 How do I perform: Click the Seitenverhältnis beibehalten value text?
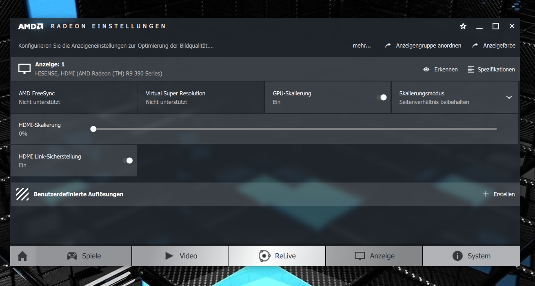click(x=434, y=102)
